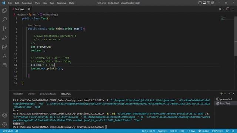Open the feedback status bar icon
The image size is (237, 133).
(x=227, y=131)
